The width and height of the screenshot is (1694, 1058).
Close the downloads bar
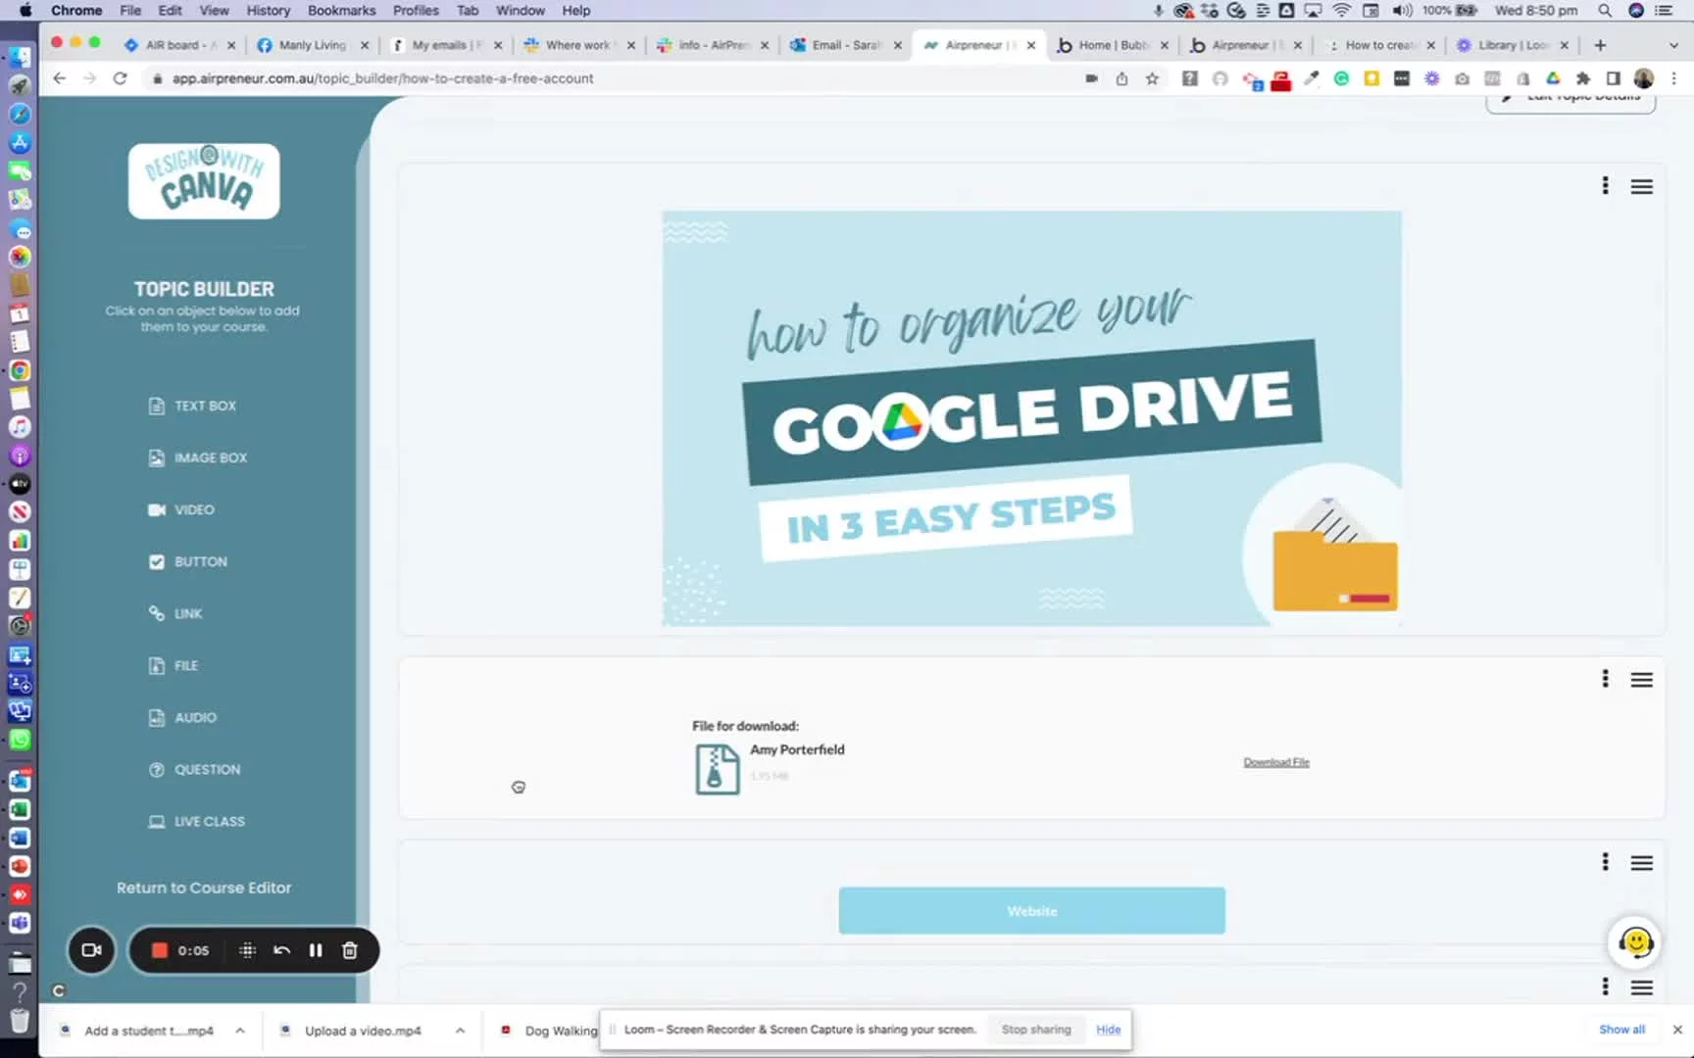click(1677, 1030)
